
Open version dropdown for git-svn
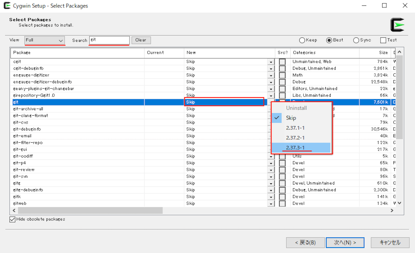coord(271,177)
